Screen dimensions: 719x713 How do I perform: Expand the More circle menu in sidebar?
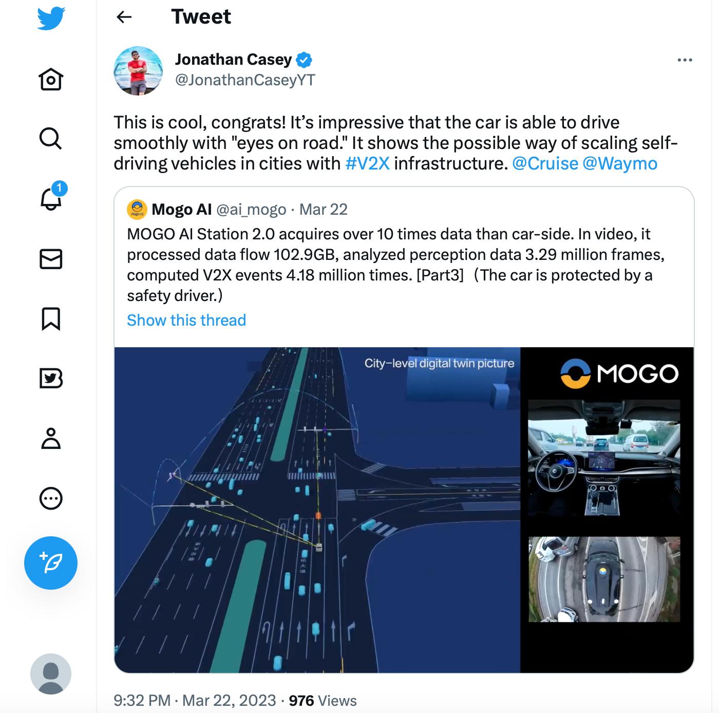click(x=51, y=498)
